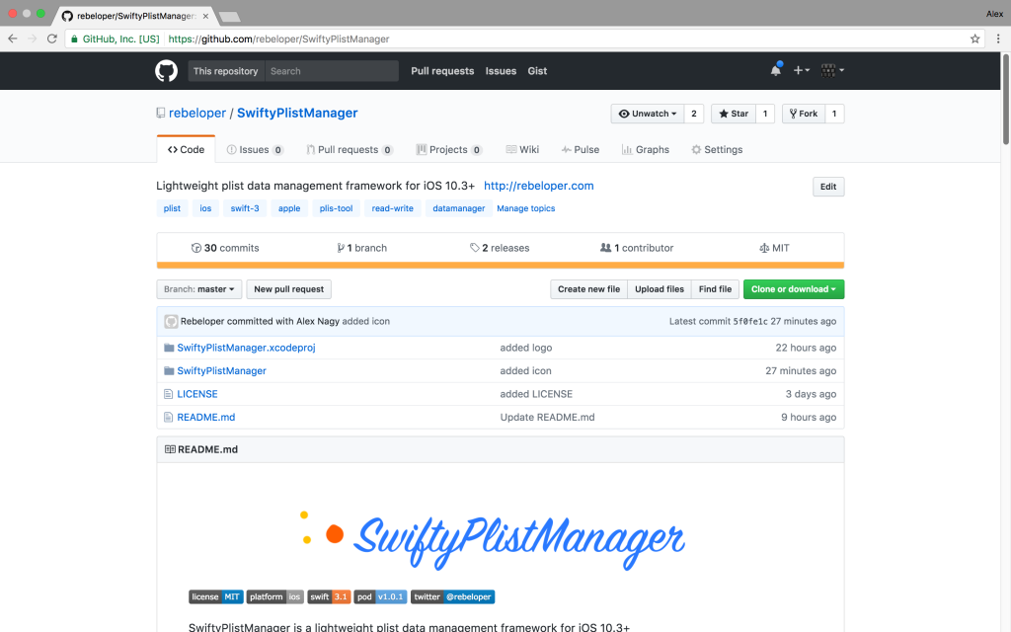Open the plus create-new menu
1011x632 pixels.
[801, 70]
